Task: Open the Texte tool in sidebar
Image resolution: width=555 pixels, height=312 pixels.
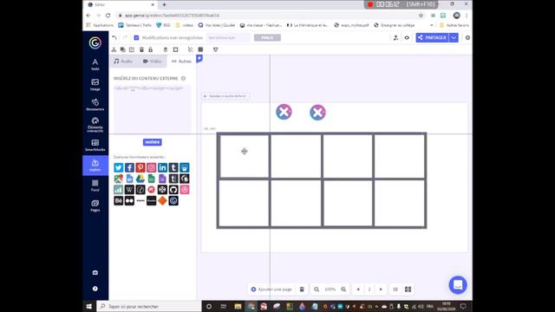Action: tap(95, 64)
